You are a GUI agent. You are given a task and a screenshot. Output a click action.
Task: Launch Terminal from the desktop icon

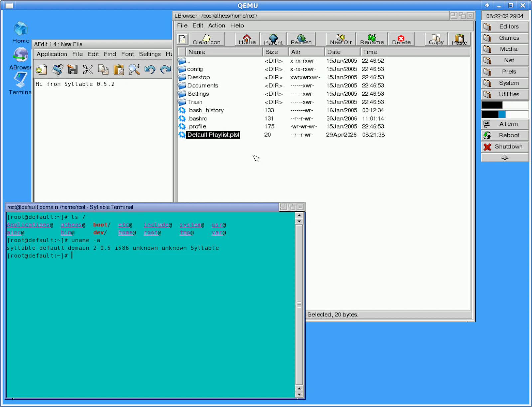(20, 84)
